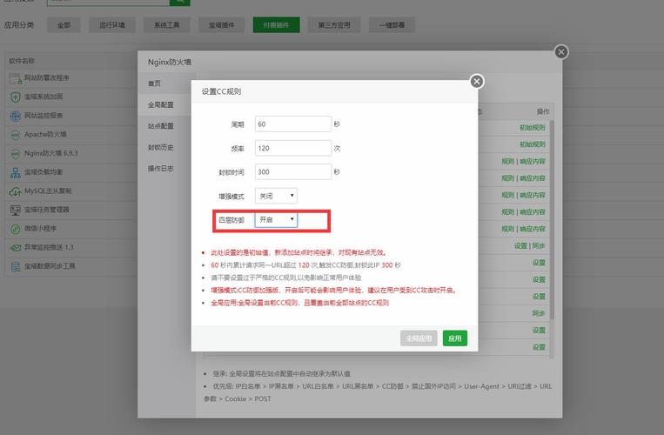664x435 pixels.
Task: Click the MySQL主从复制 row text
Action: [x=48, y=191]
